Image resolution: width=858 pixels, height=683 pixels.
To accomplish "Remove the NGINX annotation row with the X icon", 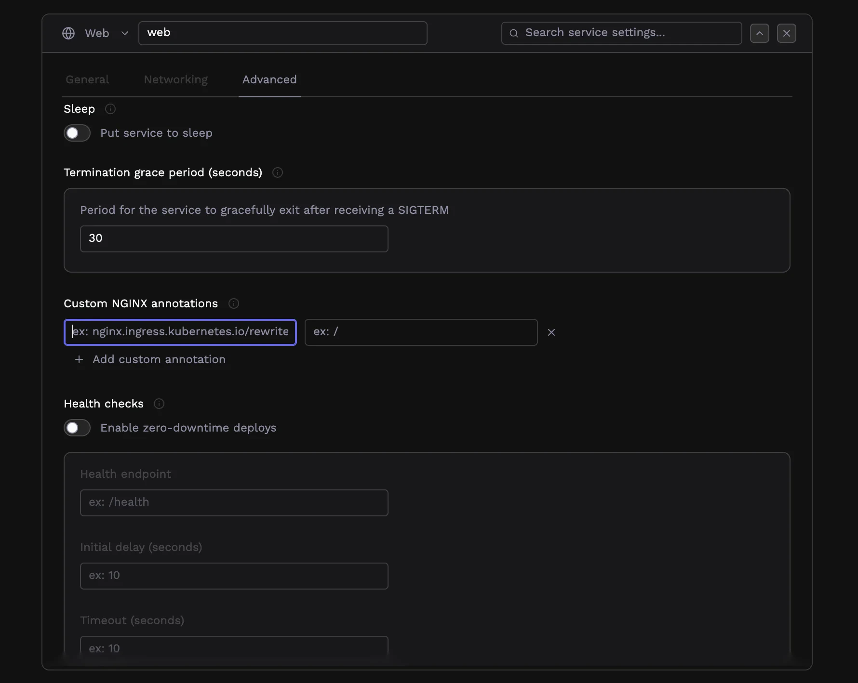I will tap(551, 332).
